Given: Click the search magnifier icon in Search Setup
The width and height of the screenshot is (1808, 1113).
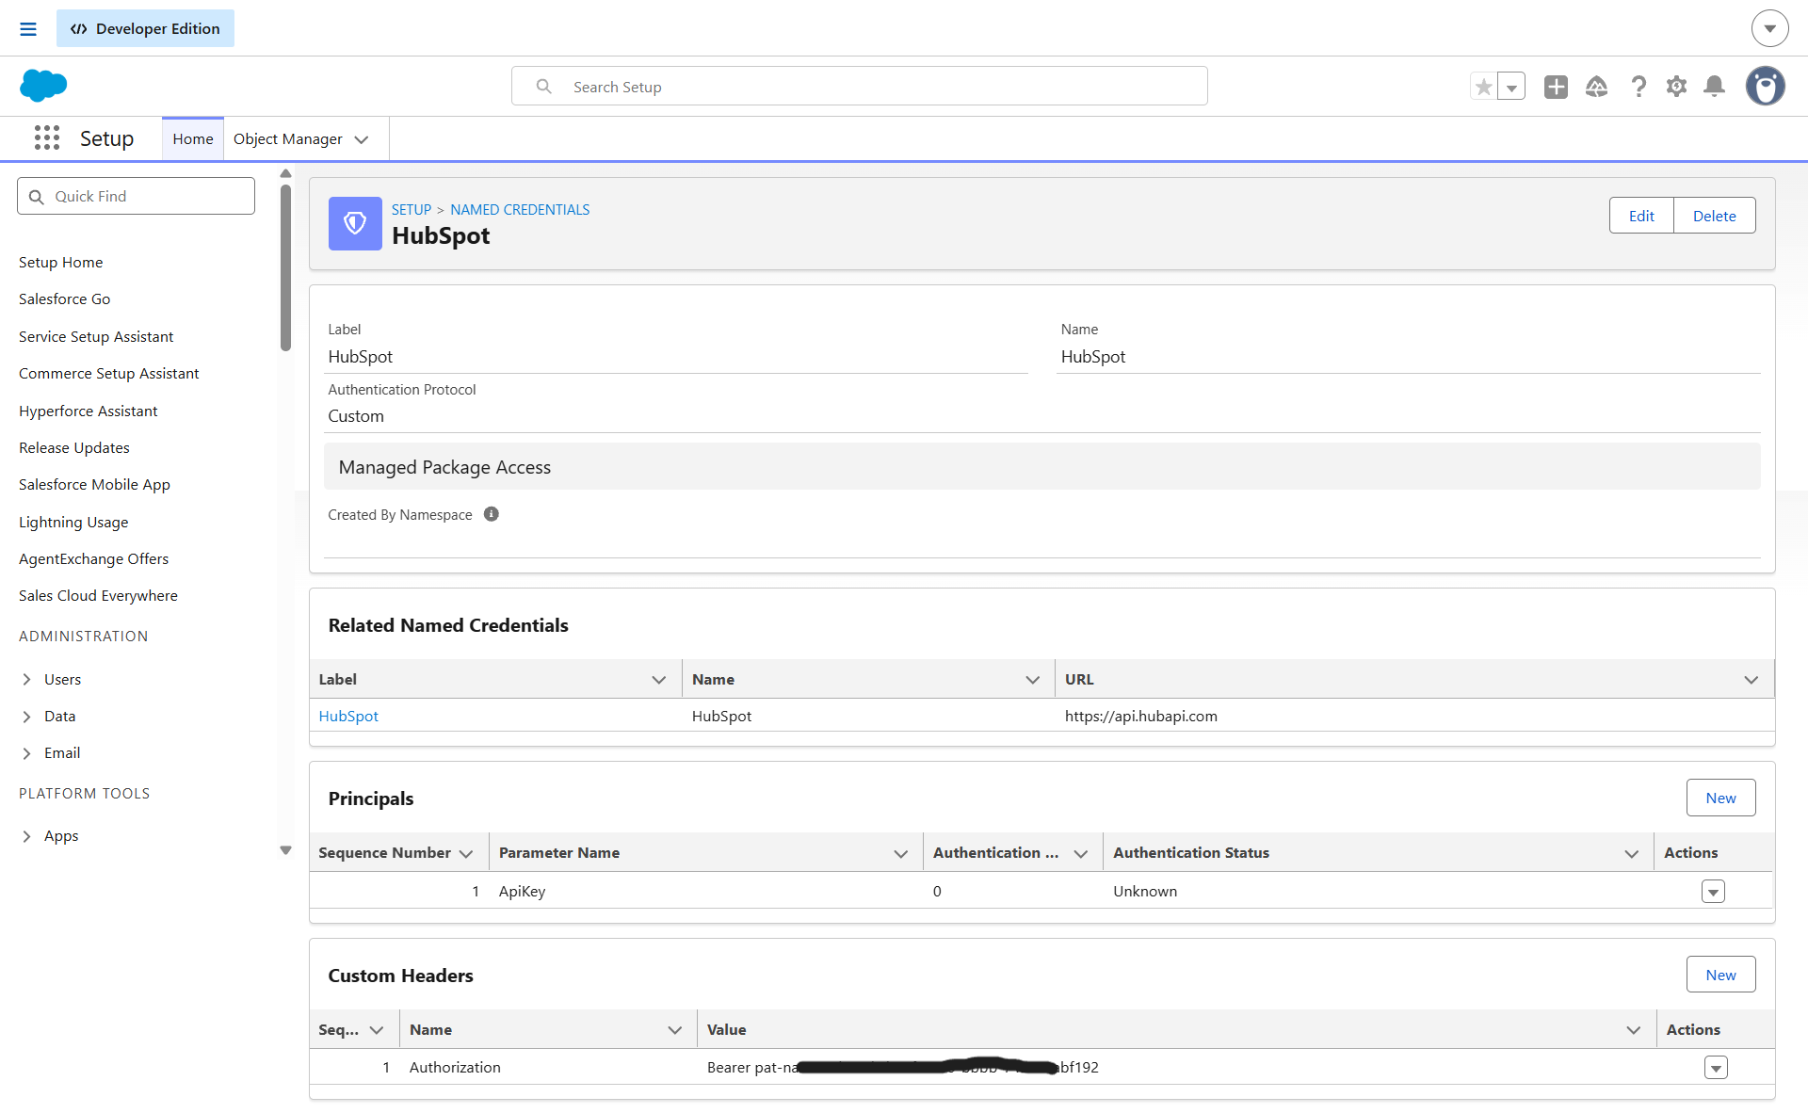Looking at the screenshot, I should pyautogui.click(x=544, y=87).
